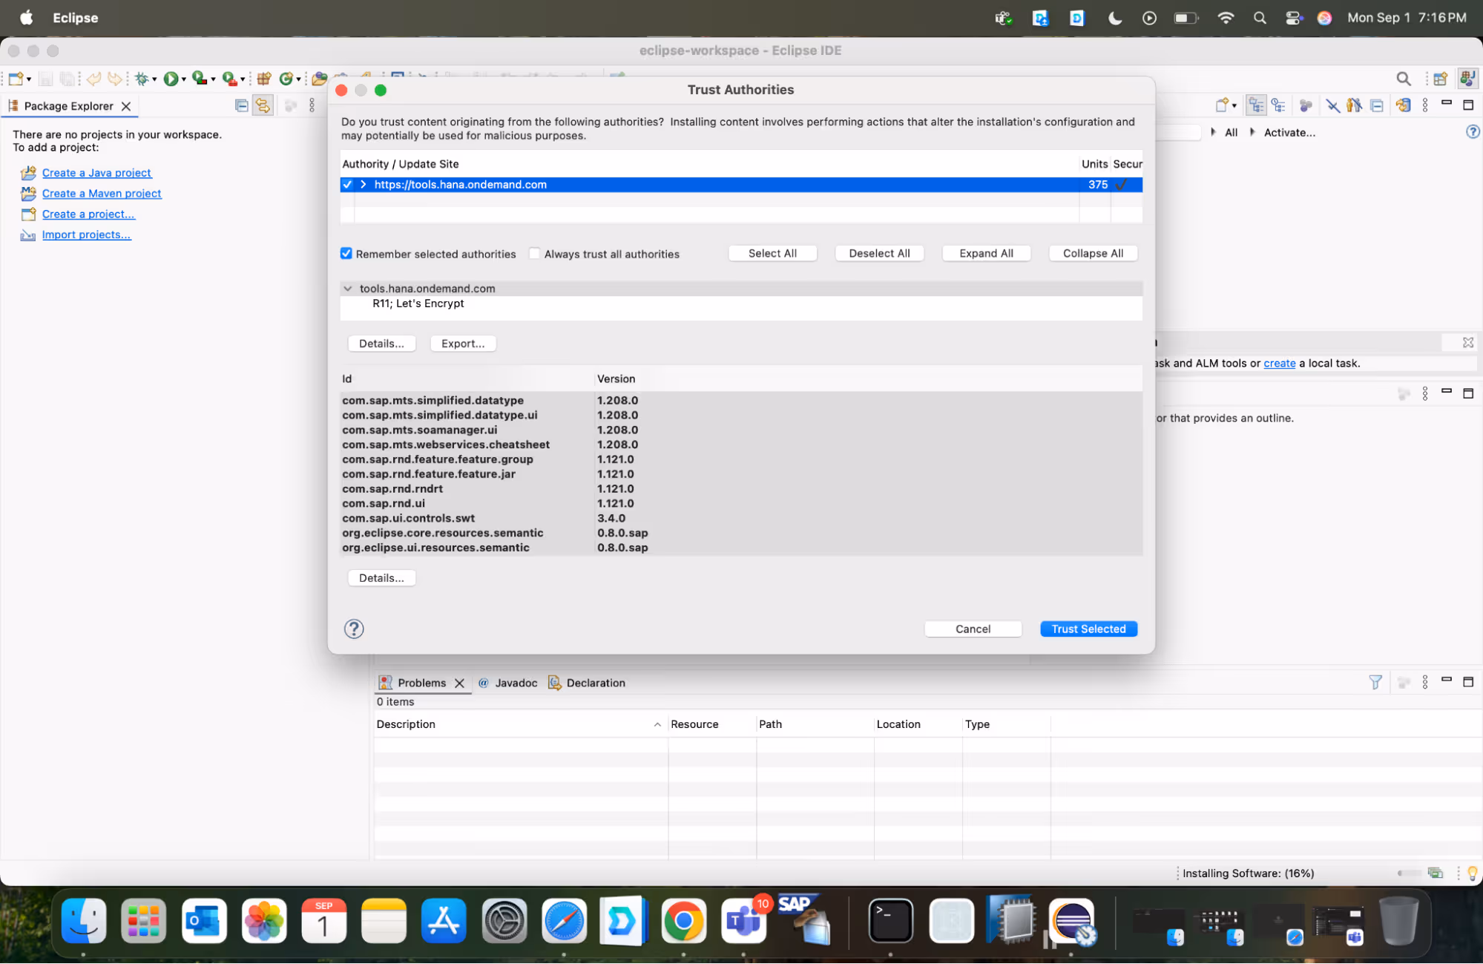Viewport: 1483px width, 964px height.
Task: Open Package Explorer view menu dots
Action: [312, 105]
